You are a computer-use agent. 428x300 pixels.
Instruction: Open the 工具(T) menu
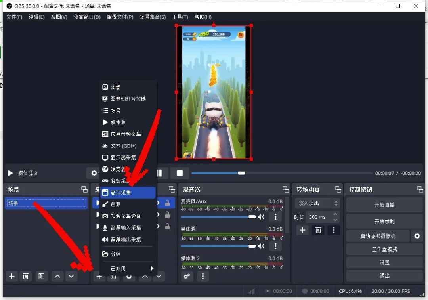click(x=180, y=17)
